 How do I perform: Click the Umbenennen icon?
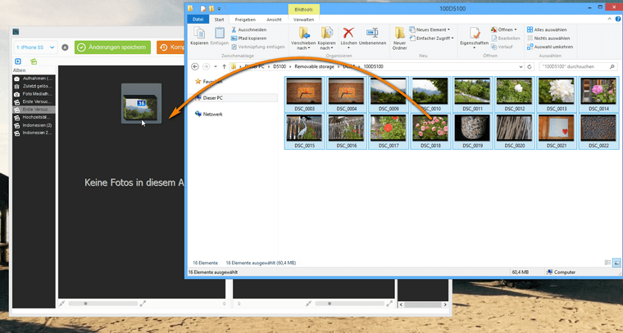point(372,33)
